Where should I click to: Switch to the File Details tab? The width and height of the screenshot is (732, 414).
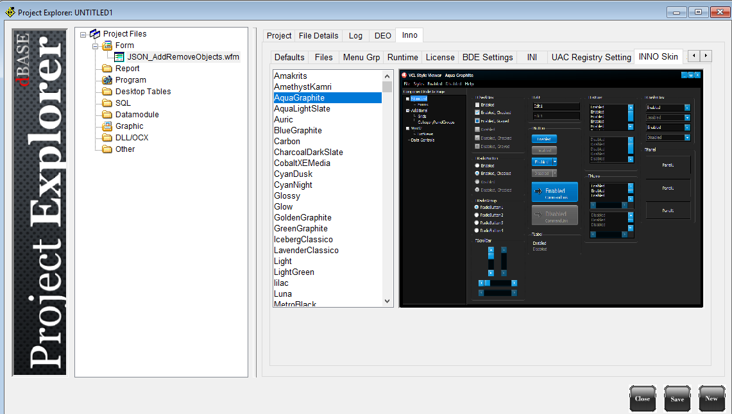318,36
